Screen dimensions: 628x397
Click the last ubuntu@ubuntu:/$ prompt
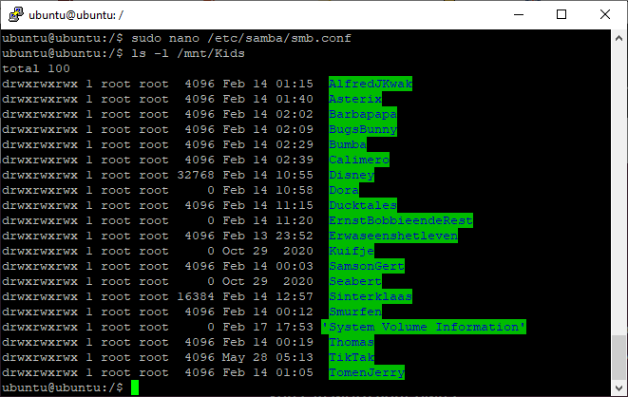[63, 388]
